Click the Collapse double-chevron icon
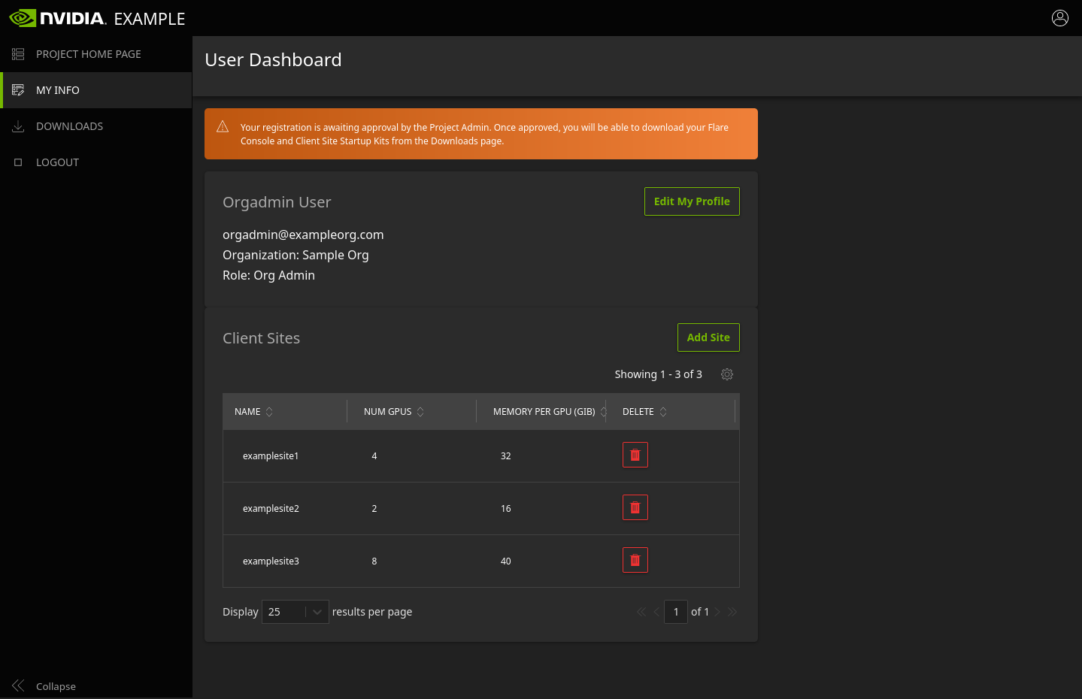Viewport: 1082px width, 699px height. coord(18,685)
